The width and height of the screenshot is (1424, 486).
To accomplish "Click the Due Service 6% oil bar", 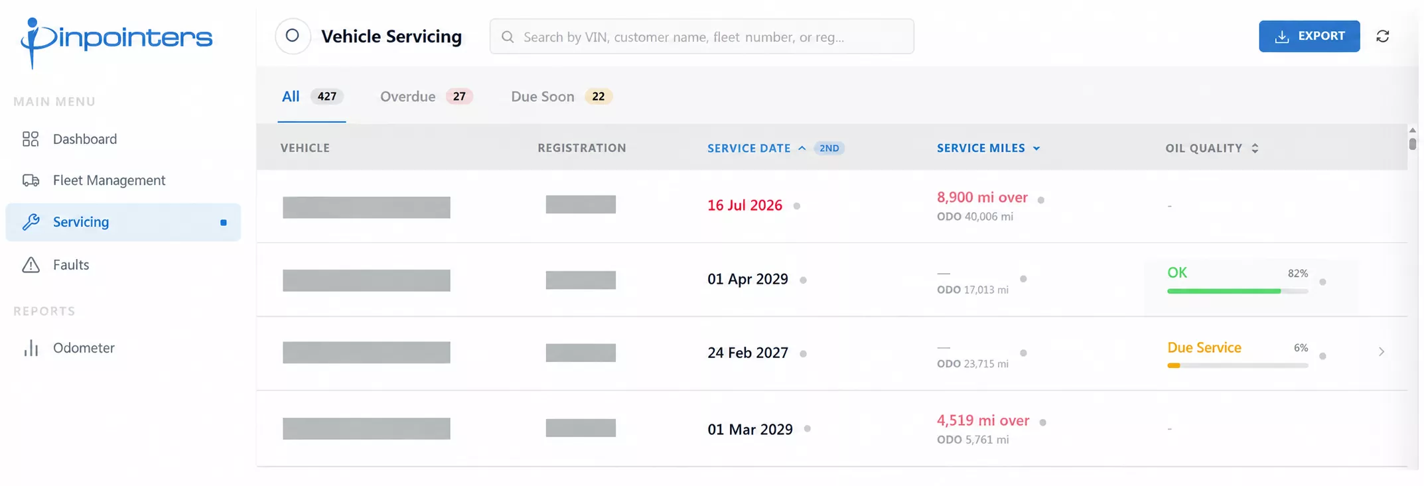I will click(1238, 365).
